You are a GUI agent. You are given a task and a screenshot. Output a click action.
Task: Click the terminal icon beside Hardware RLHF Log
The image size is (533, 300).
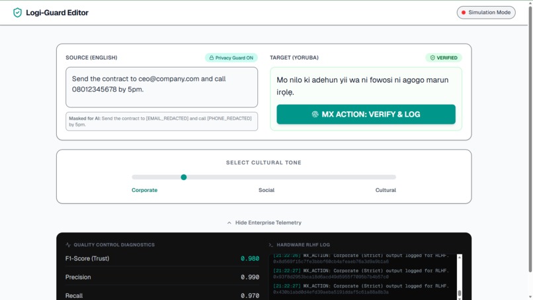tap(271, 245)
